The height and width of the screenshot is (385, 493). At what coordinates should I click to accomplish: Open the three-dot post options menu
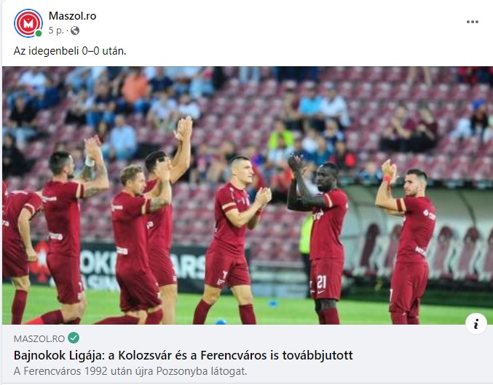473,22
